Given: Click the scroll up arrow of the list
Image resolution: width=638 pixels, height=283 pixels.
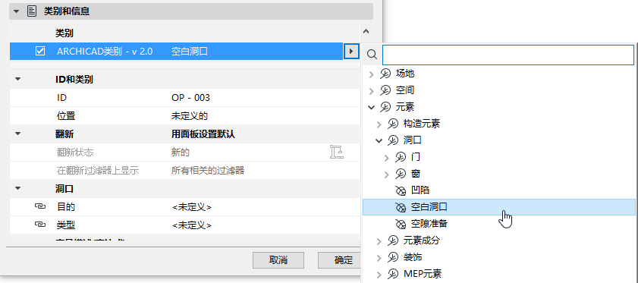Looking at the screenshot, I should pyautogui.click(x=366, y=31).
